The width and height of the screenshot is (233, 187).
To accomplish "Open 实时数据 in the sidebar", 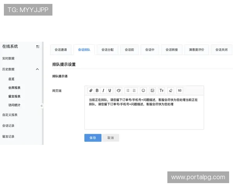I will tap(8, 58).
